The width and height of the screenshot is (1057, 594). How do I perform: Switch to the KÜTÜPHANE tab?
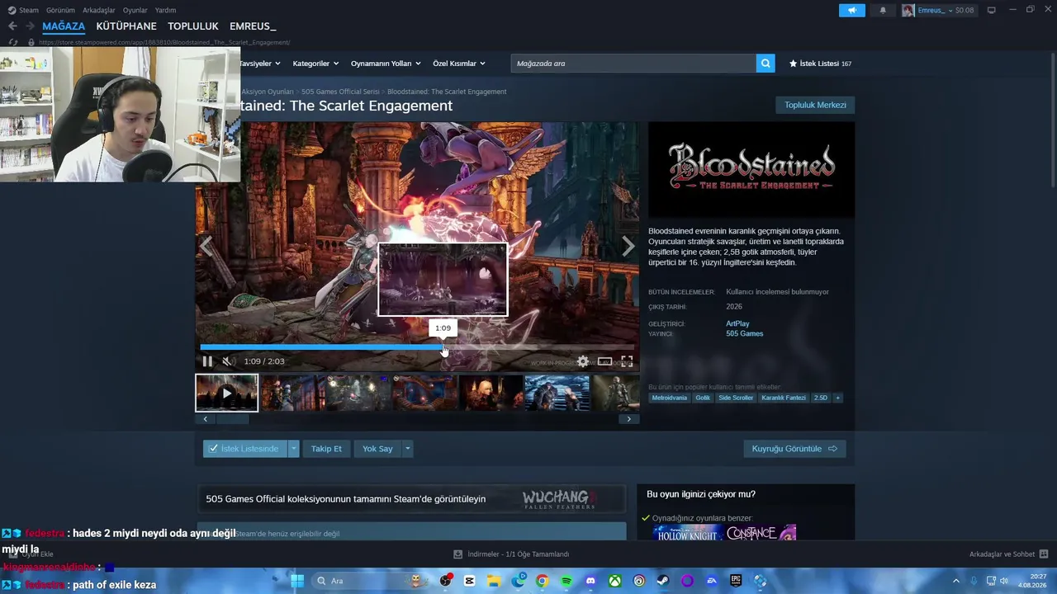(126, 26)
